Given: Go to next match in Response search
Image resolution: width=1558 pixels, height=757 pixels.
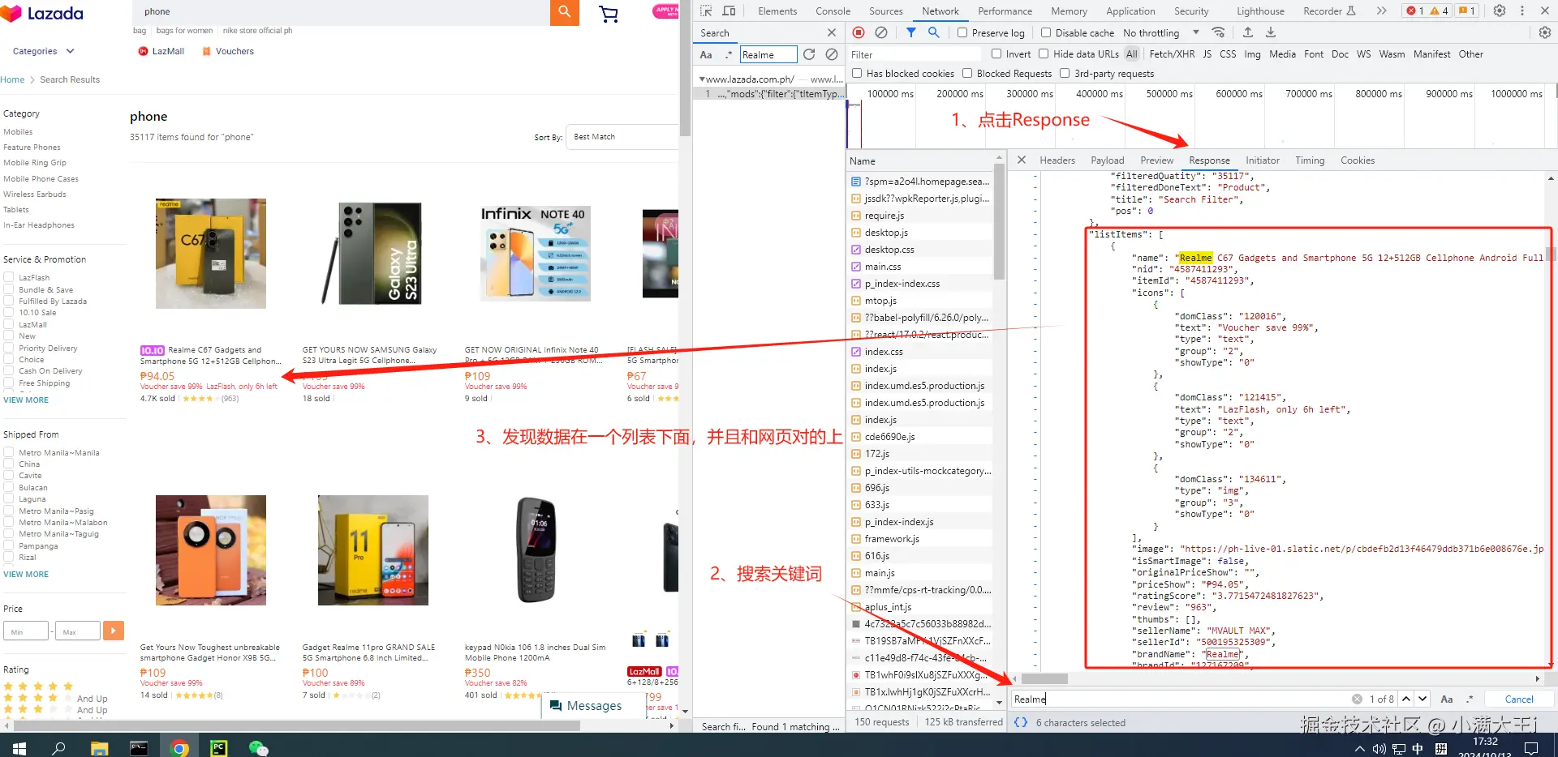Looking at the screenshot, I should [x=1422, y=699].
